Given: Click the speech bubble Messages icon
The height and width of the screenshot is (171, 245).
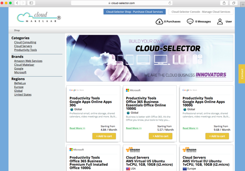Looking at the screenshot, I should pos(190,22).
